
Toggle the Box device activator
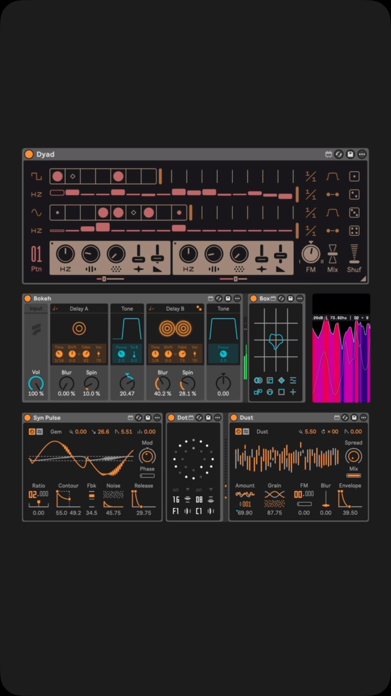click(x=254, y=299)
